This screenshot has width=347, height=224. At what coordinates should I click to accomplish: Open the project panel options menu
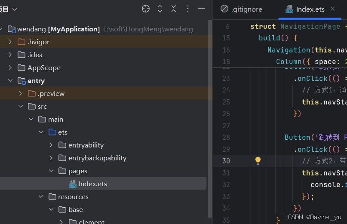[187, 9]
